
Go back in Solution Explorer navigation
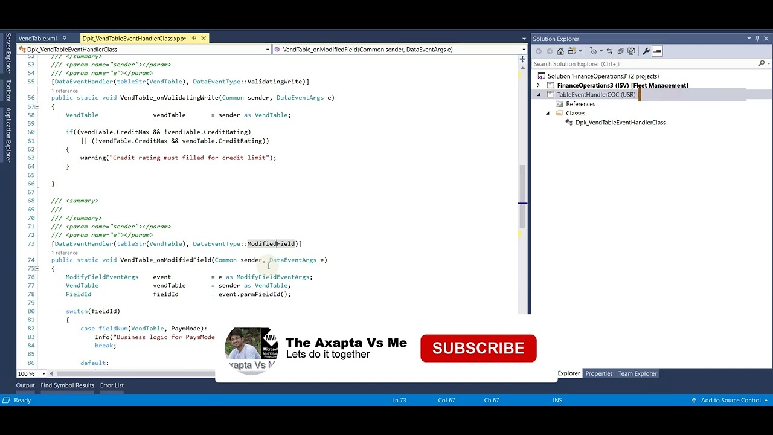[x=539, y=51]
